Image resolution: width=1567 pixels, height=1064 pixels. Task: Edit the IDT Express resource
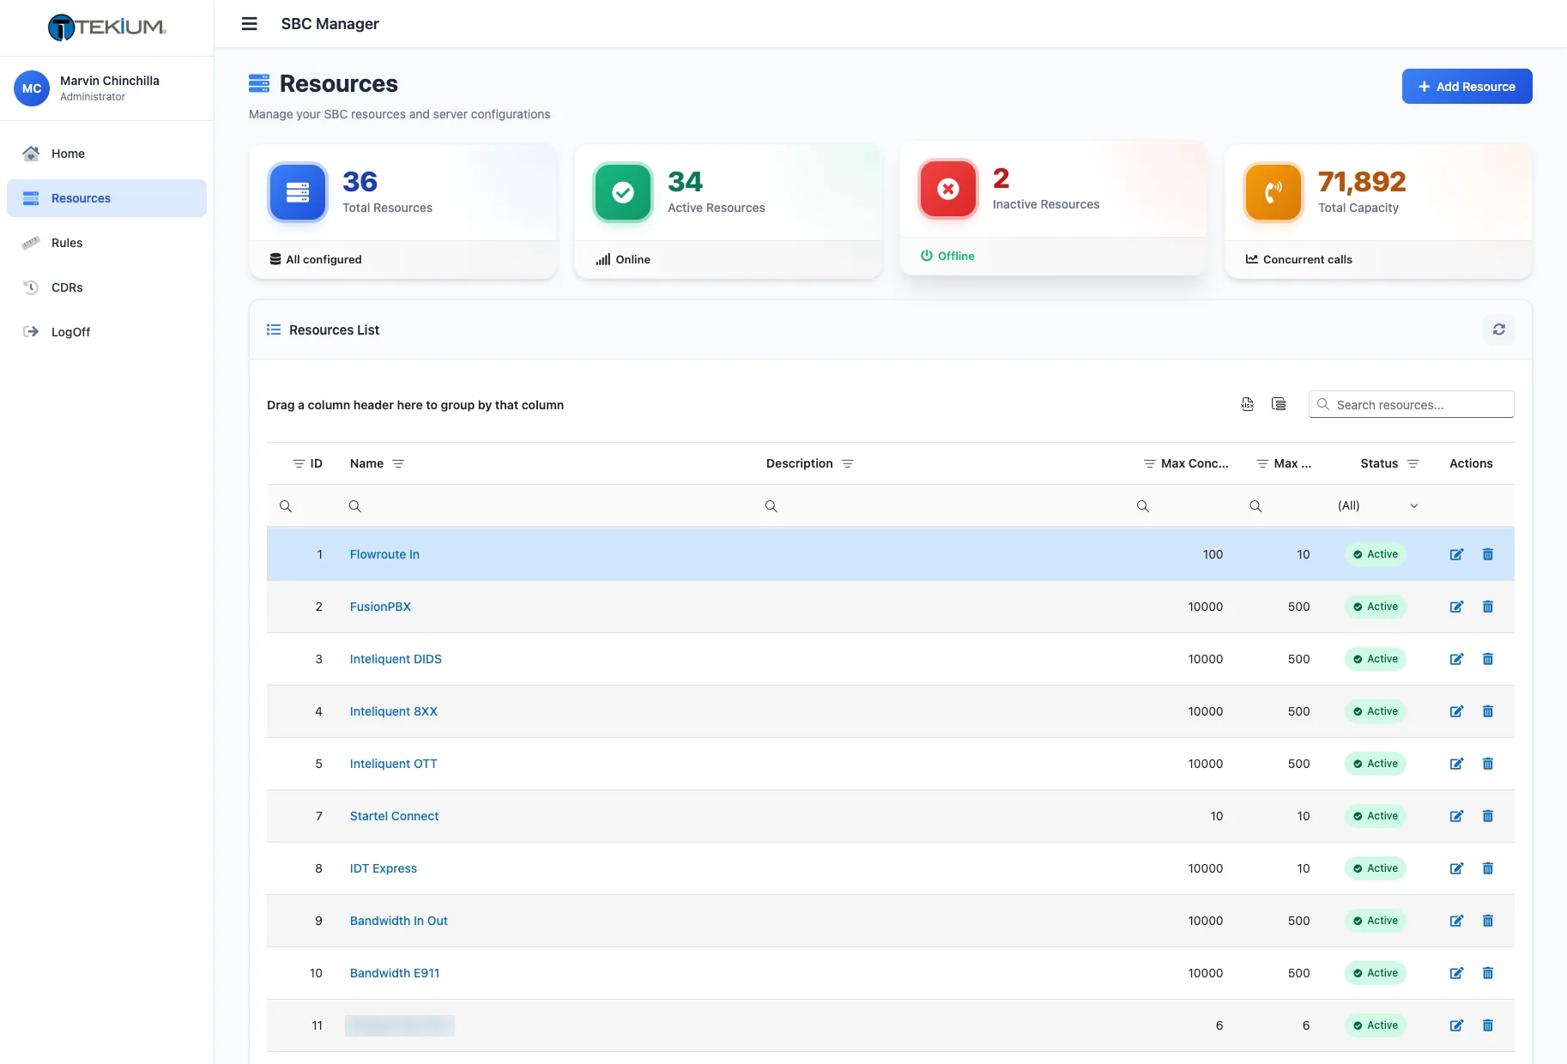pyautogui.click(x=1456, y=868)
